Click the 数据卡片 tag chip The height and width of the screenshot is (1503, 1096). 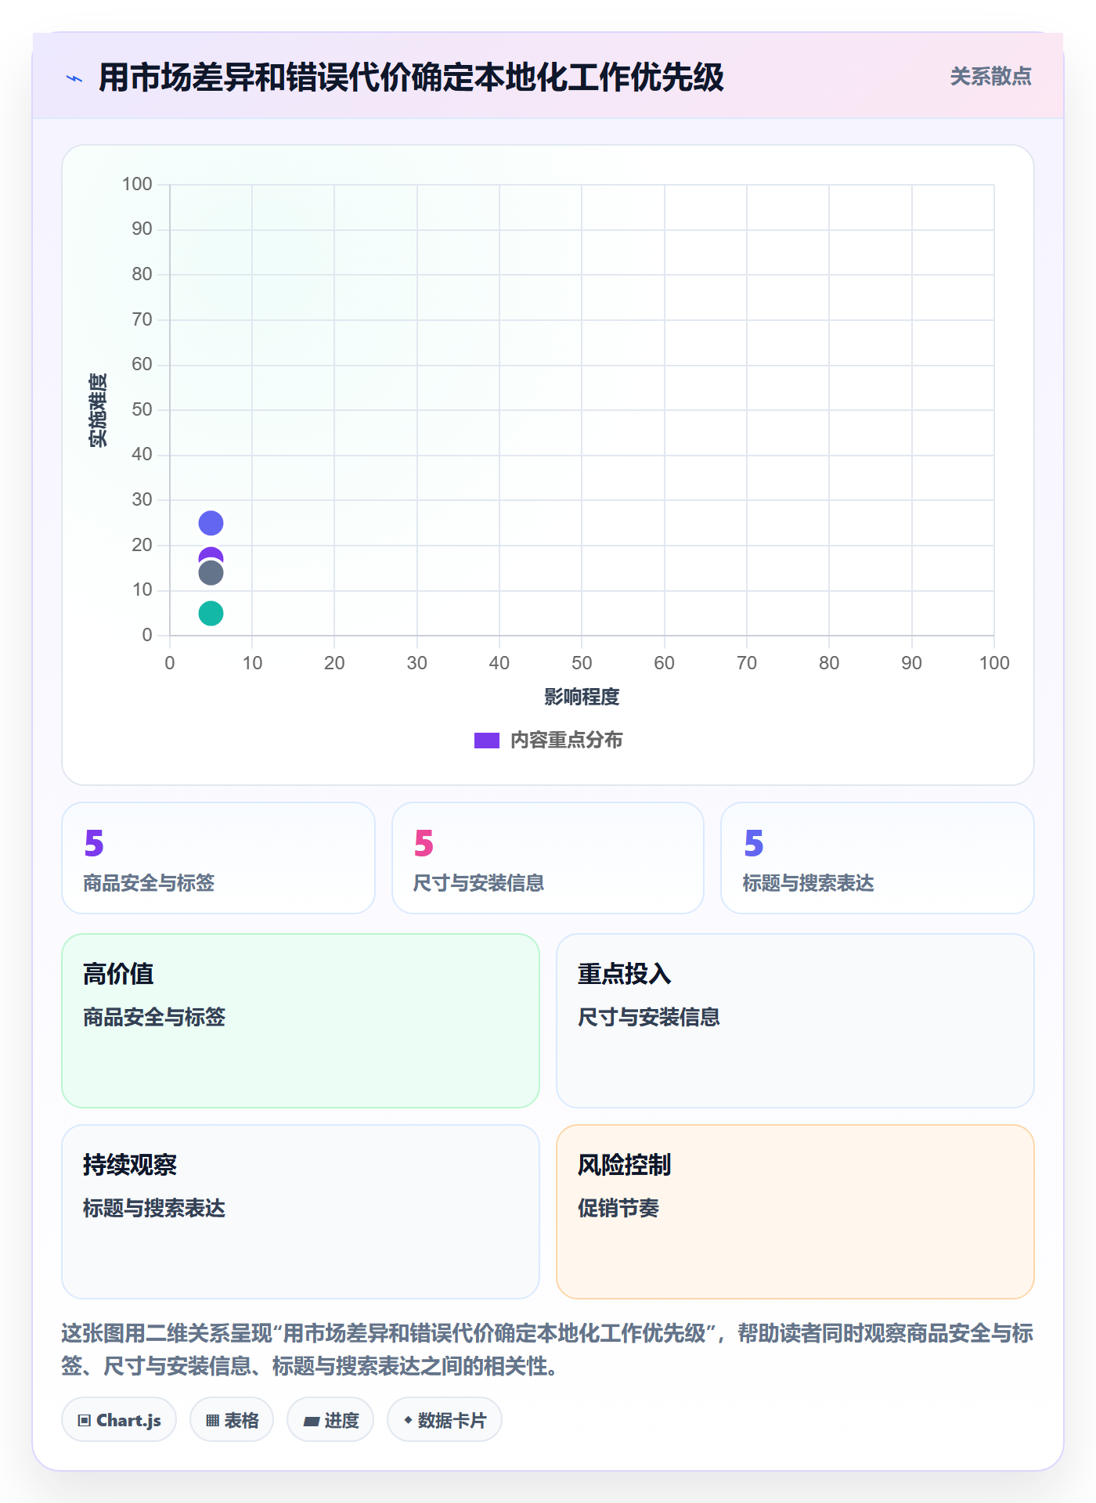(445, 1420)
